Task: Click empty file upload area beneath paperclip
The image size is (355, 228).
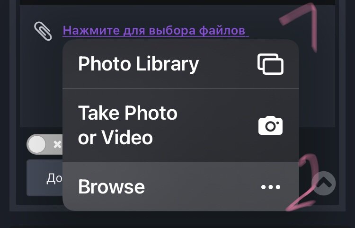Action: click(41, 86)
